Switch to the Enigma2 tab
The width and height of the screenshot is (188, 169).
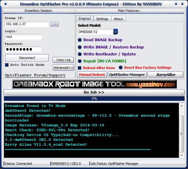coord(85,19)
